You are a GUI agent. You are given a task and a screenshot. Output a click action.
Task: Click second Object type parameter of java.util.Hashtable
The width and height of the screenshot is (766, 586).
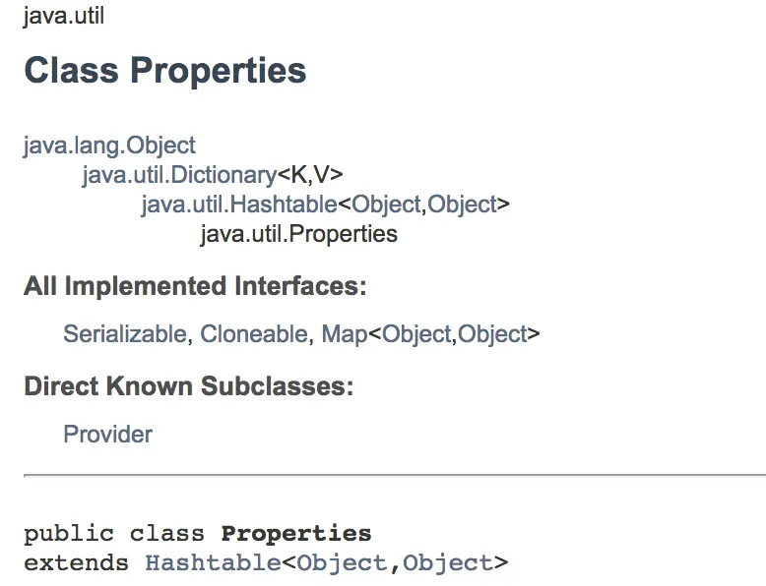click(x=462, y=205)
